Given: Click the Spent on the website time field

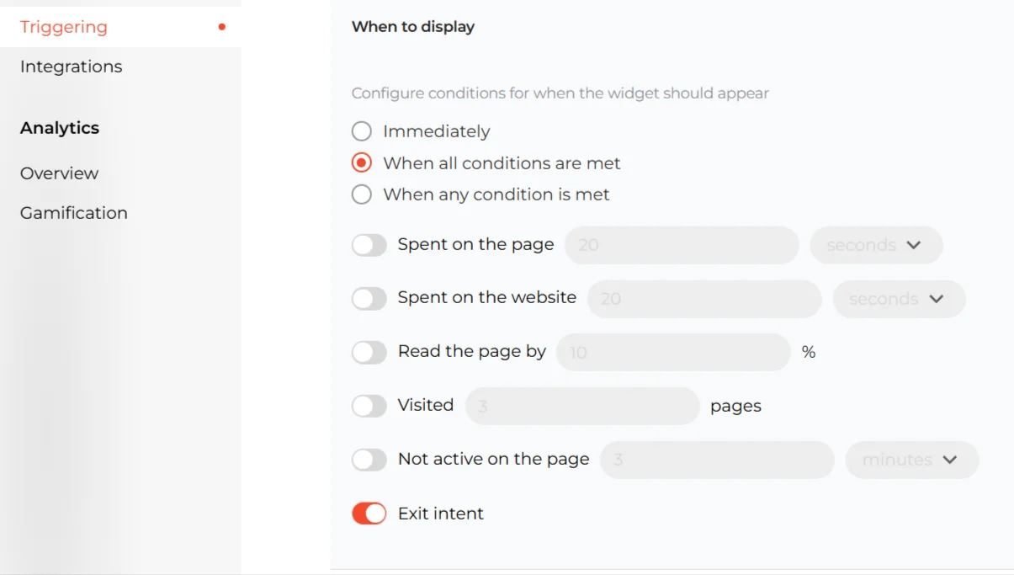Looking at the screenshot, I should (x=703, y=299).
